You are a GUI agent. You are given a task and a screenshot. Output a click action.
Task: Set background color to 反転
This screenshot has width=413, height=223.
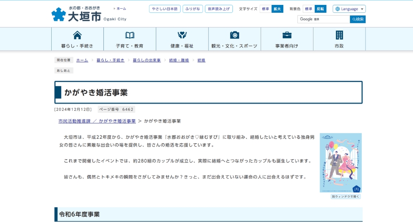[x=320, y=9]
